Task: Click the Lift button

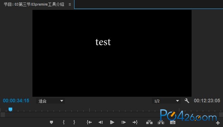Action: click(x=149, y=122)
